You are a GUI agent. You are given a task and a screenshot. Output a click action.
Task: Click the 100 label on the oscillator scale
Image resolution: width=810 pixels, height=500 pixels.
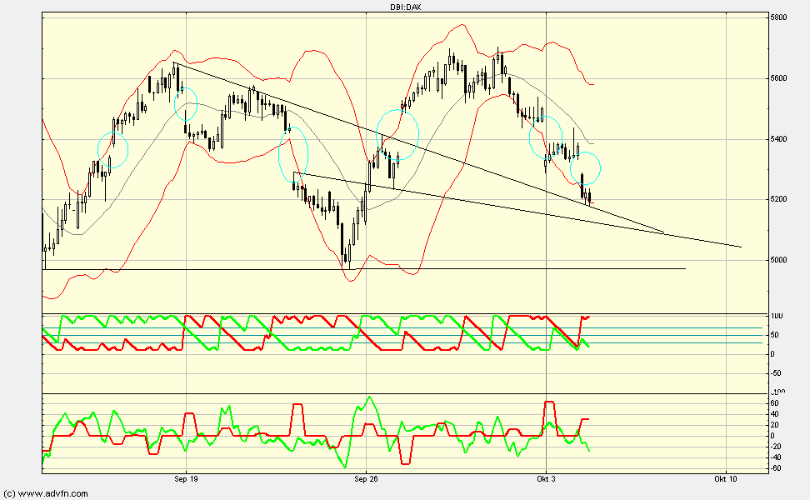775,317
